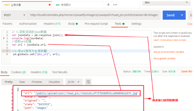
Task: Open the POST method dropdown
Action: point(14,15)
